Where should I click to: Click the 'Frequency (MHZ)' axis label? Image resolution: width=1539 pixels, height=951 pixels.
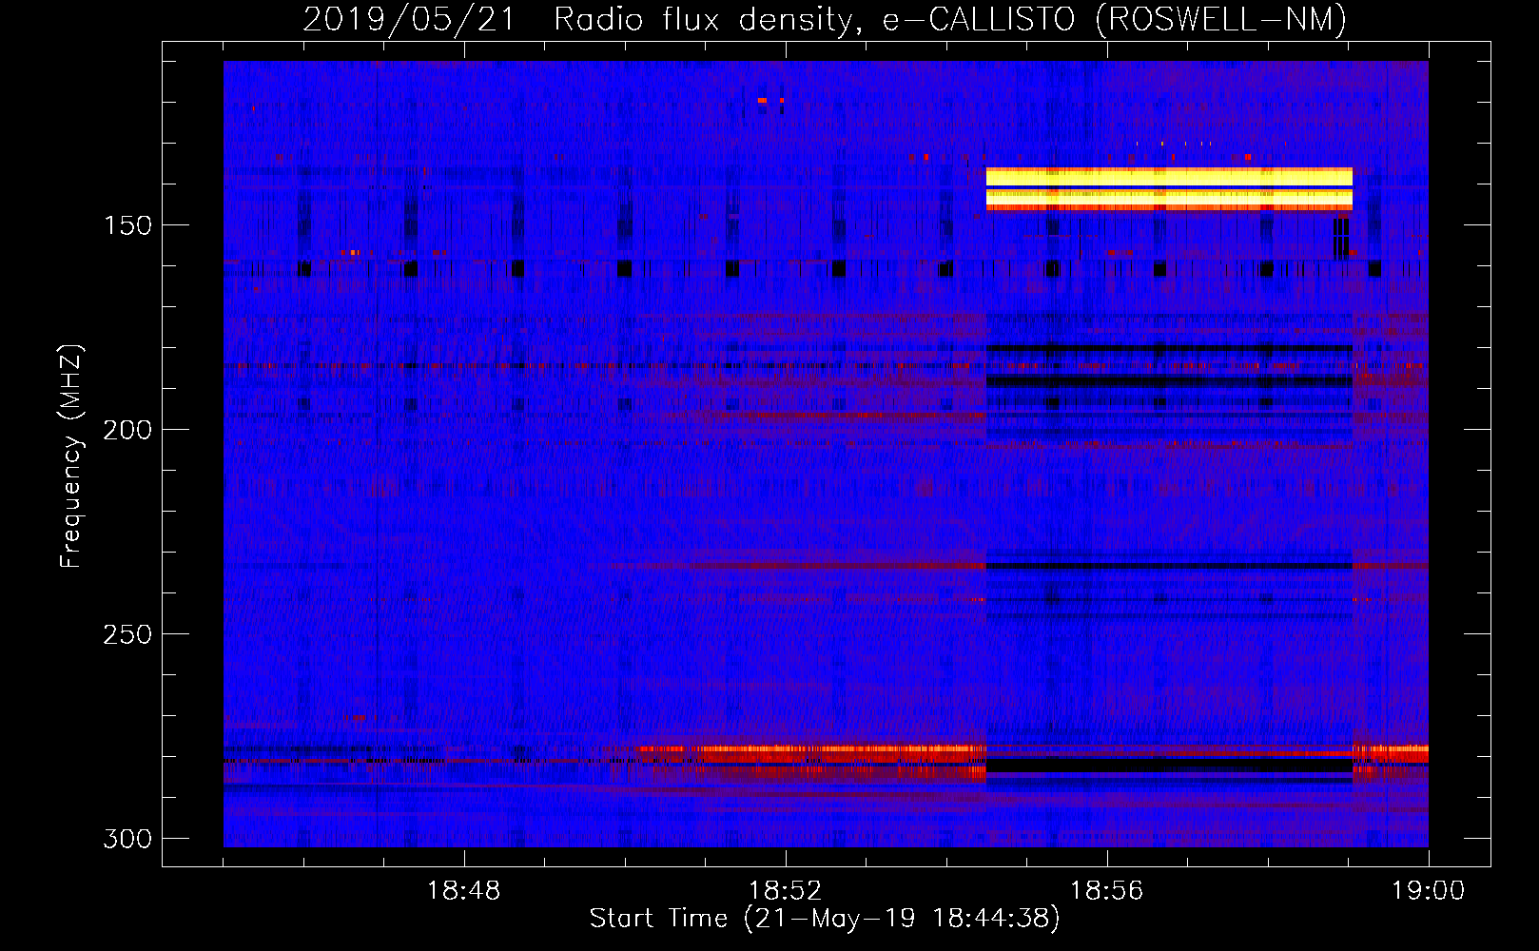click(x=71, y=456)
